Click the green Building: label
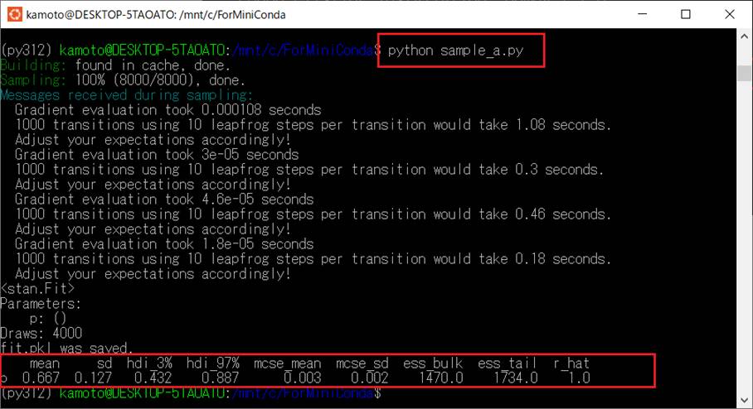Screen dimensions: 753x409 pyautogui.click(x=32, y=65)
